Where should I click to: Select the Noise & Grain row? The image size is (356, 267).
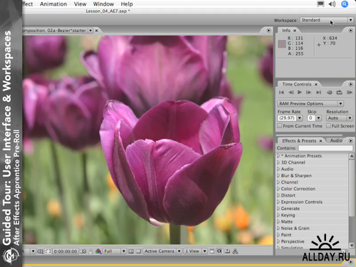tap(312, 228)
